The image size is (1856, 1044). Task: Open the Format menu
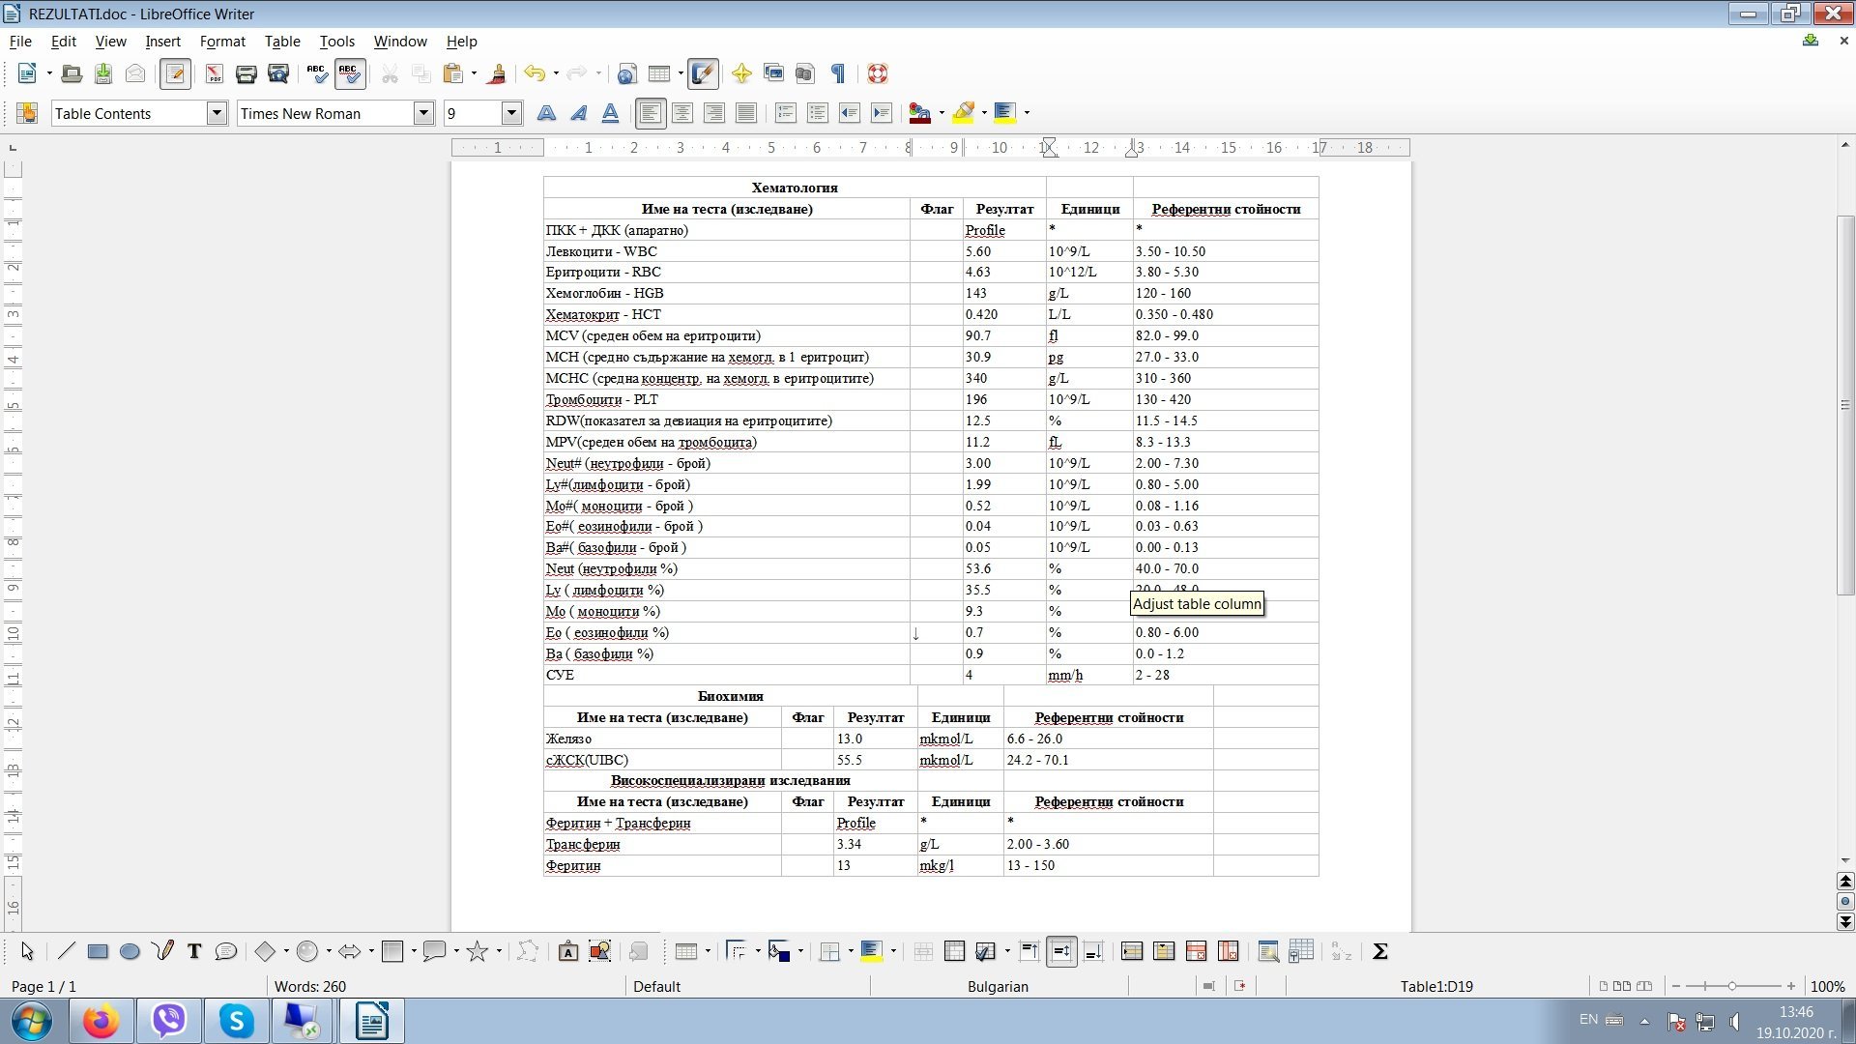pos(222,42)
